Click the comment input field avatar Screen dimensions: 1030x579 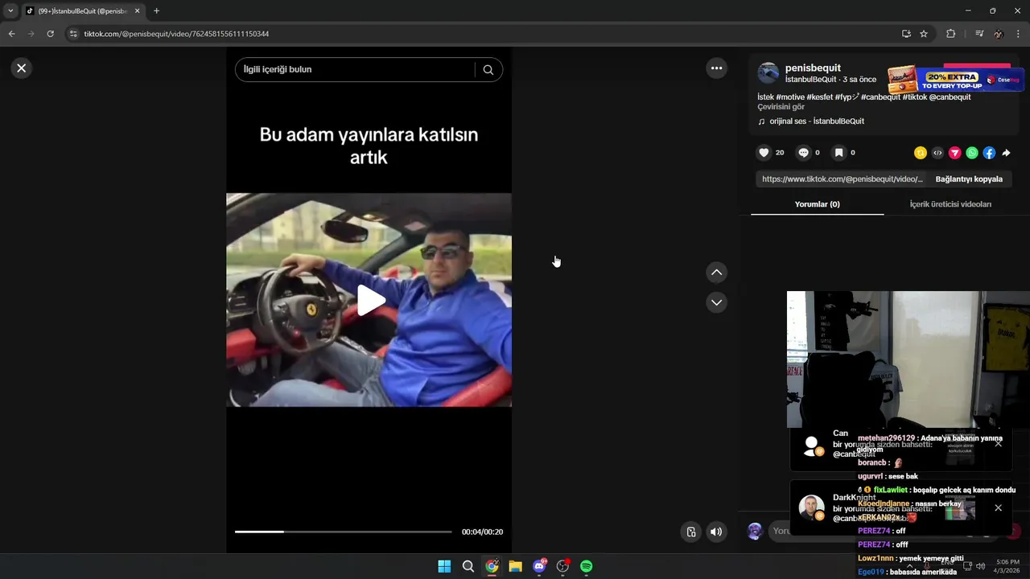coord(755,531)
